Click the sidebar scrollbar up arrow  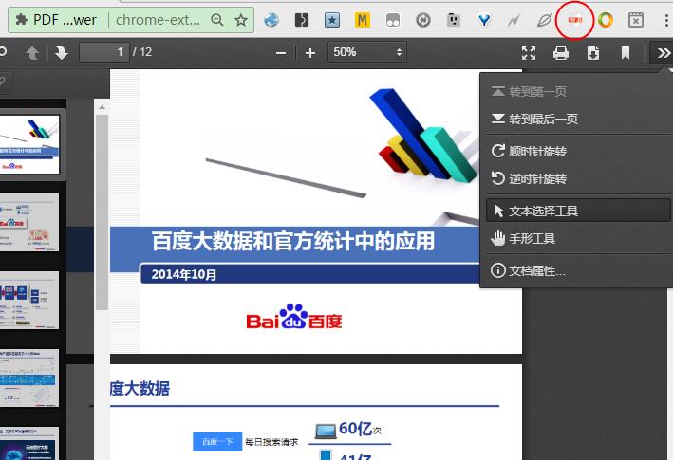pyautogui.click(x=102, y=107)
